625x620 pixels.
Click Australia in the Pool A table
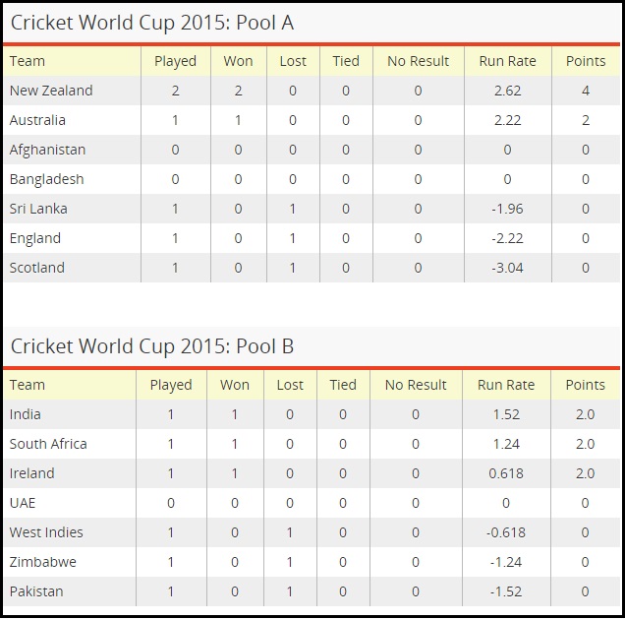point(37,120)
